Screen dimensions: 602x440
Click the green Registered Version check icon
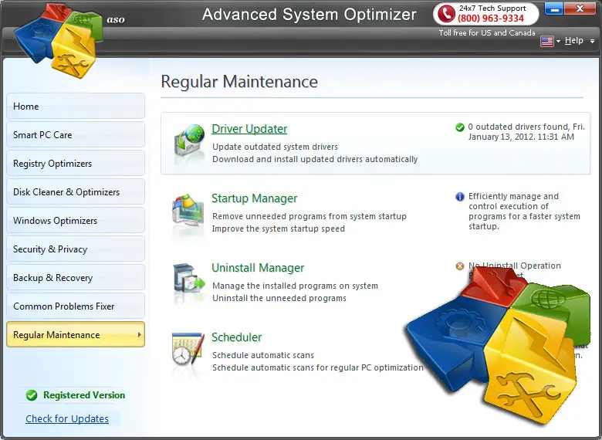point(32,395)
